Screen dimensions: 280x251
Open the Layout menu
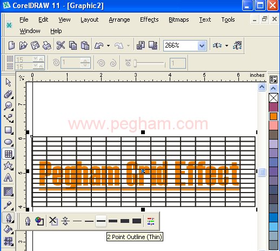[90, 19]
